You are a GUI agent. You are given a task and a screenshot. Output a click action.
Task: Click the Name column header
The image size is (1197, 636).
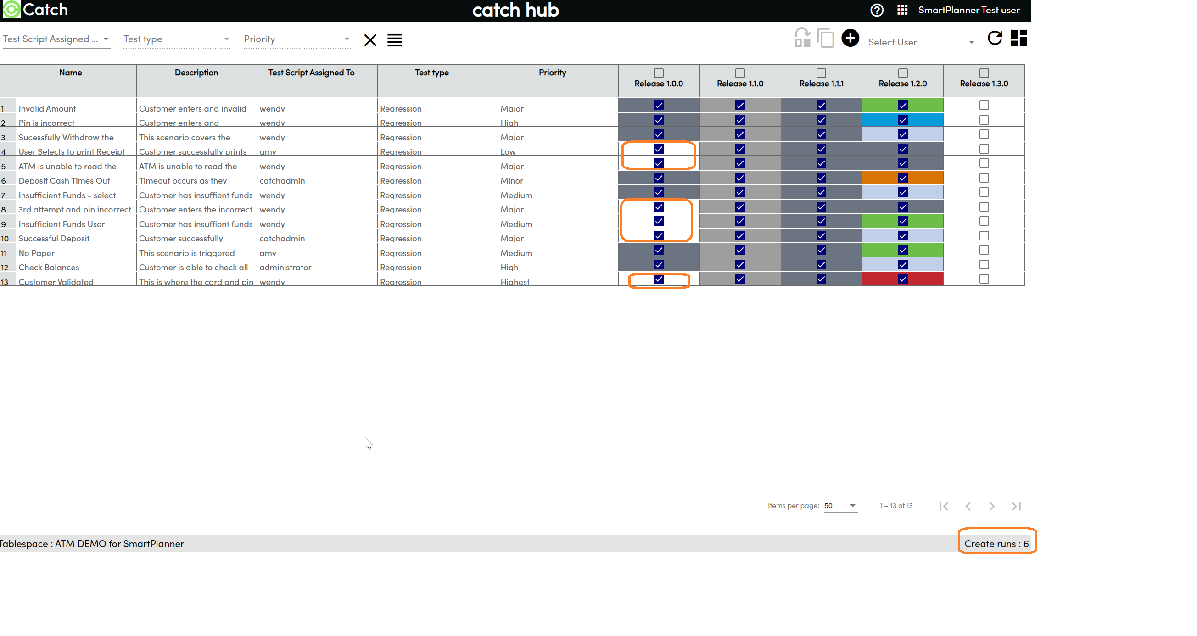71,73
